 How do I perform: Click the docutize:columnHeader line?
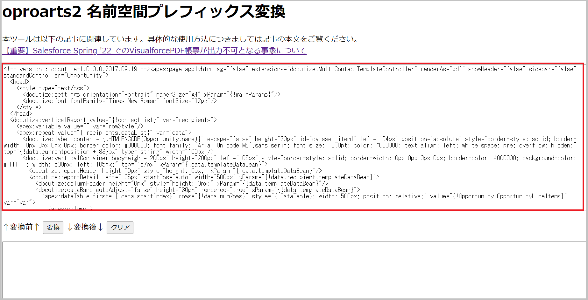(182, 183)
